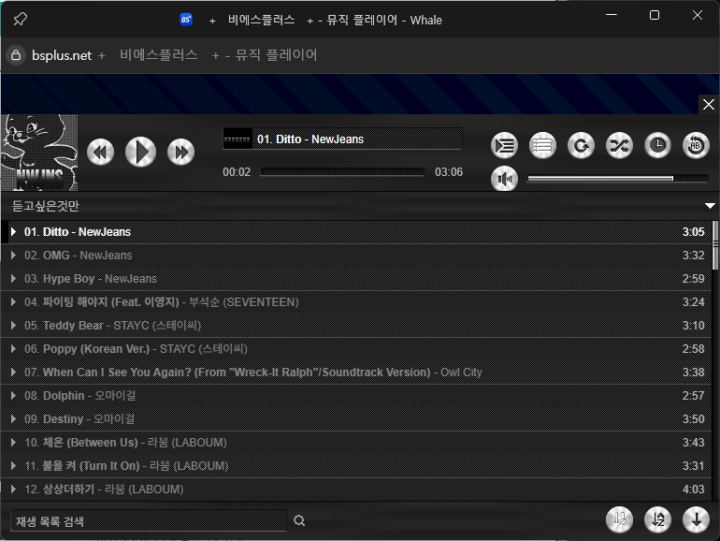This screenshot has width=720, height=541.
Task: Click the triangle on the 09. Destiny row
Action: (x=13, y=419)
